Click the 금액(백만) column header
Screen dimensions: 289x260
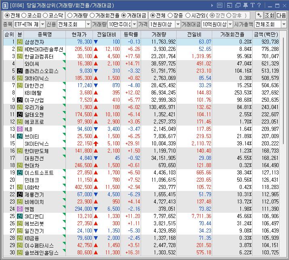click(266, 34)
